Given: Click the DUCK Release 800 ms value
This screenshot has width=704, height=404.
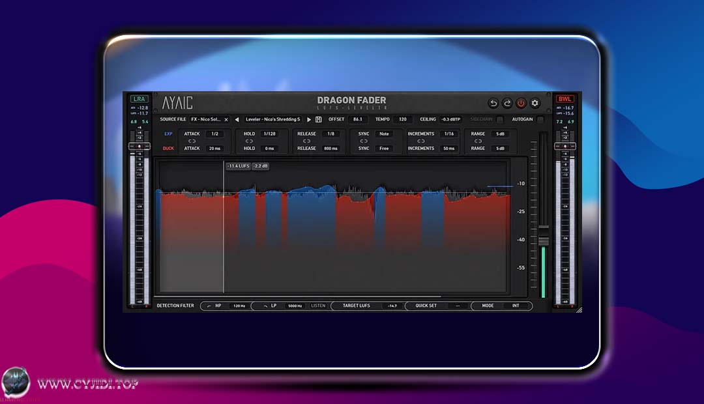Looking at the screenshot, I should [x=331, y=148].
